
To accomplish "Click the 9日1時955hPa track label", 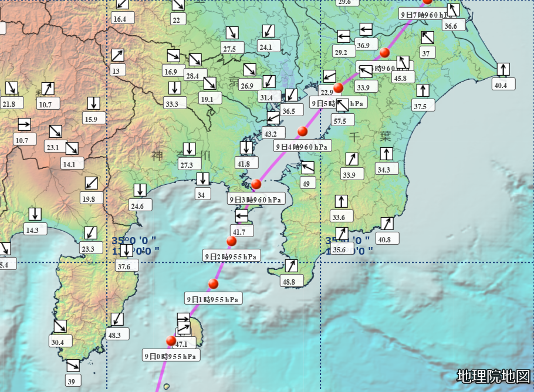I will coord(214,299).
